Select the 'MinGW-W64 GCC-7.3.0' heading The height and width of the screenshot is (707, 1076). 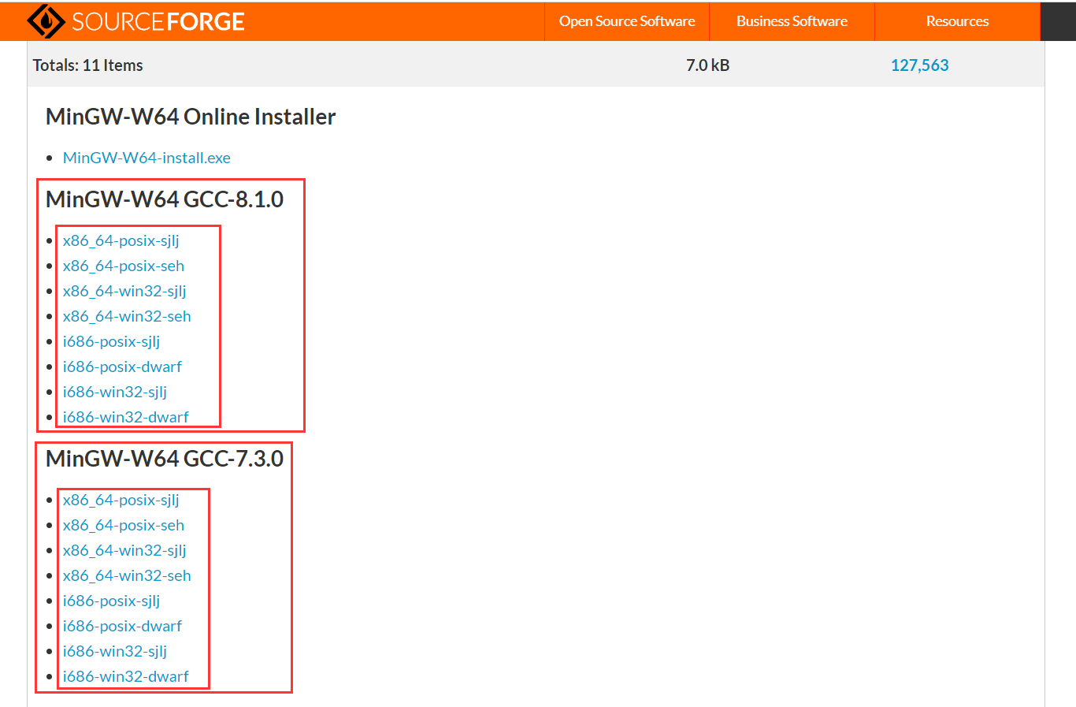click(165, 459)
